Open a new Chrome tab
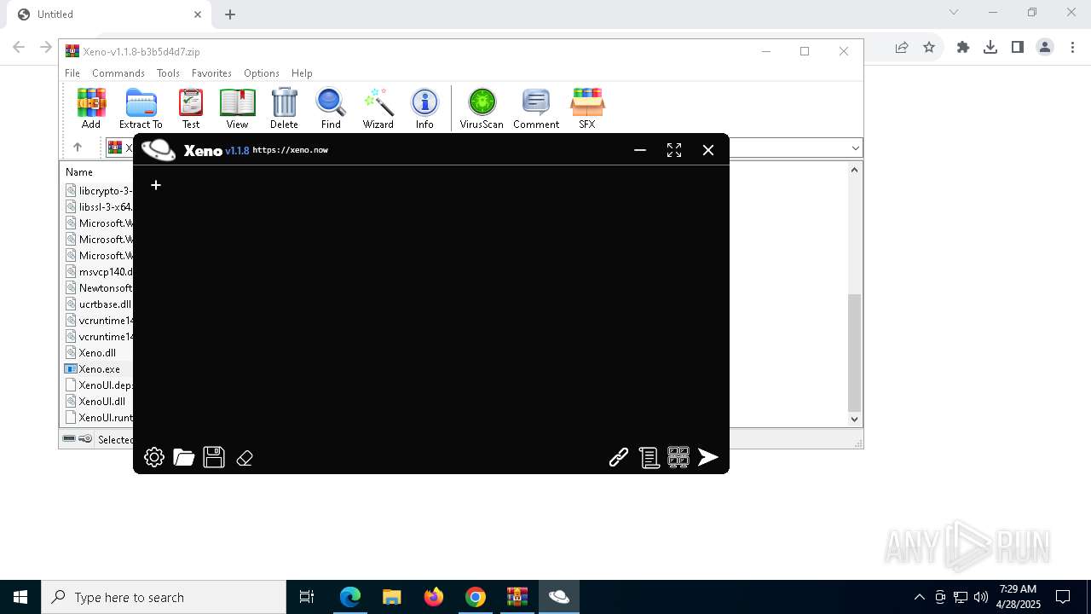This screenshot has height=614, width=1091. click(x=230, y=14)
